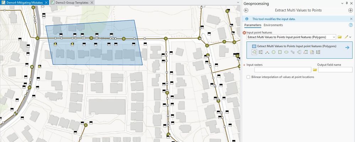The image size is (355, 142).
Task: Click the pencil create-features icon
Action: (346, 37)
